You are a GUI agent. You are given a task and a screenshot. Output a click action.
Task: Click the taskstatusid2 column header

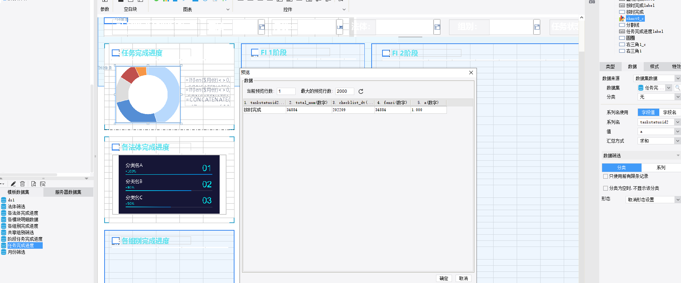pos(265,103)
